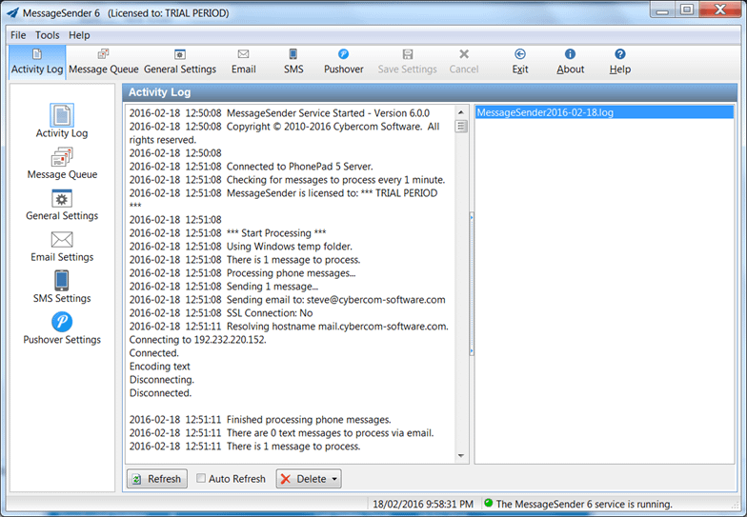Click the log scrollbar down arrow
Screen dimensions: 747x517
461,455
